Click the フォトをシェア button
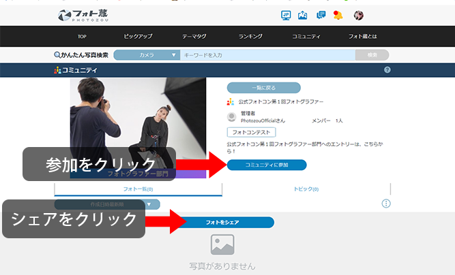Viewport: 455px width, 275px height. tap(222, 223)
